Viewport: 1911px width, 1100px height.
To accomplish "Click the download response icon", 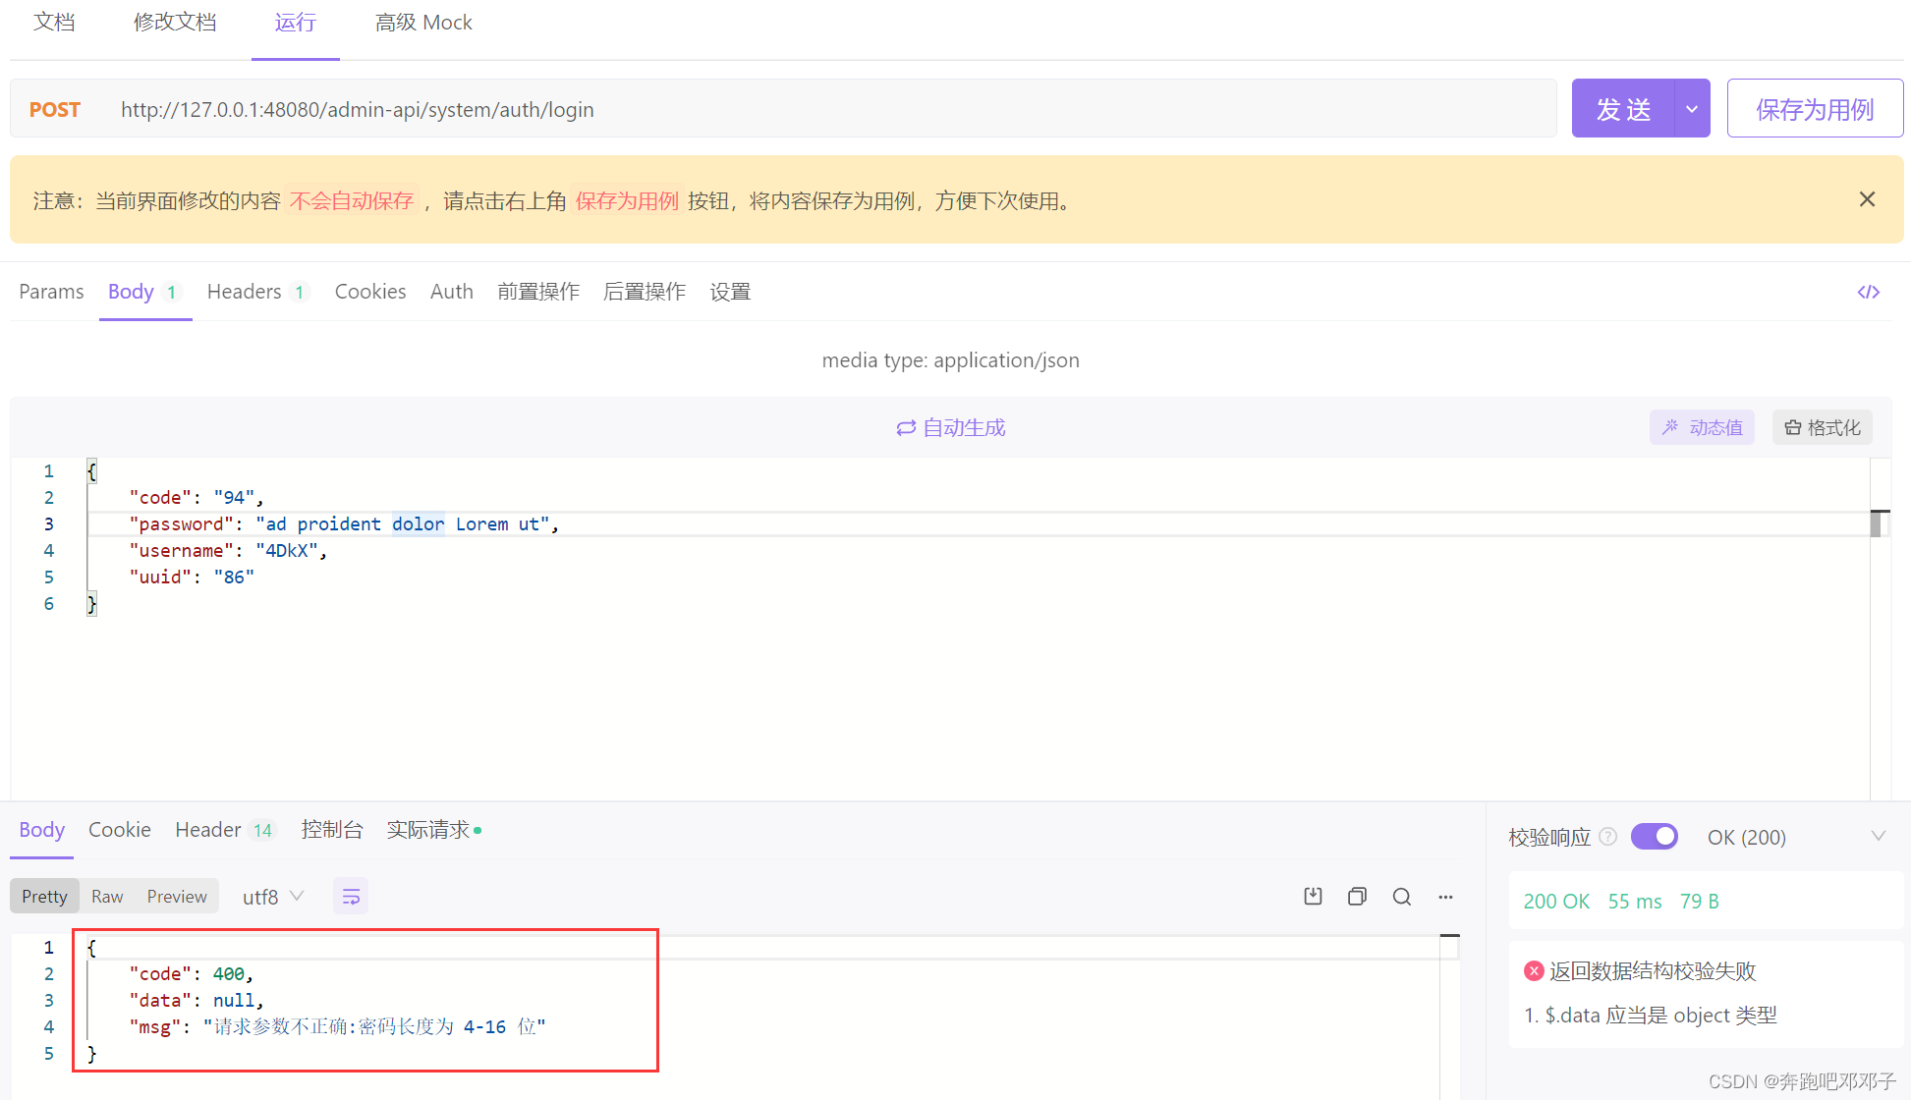I will click(1313, 896).
